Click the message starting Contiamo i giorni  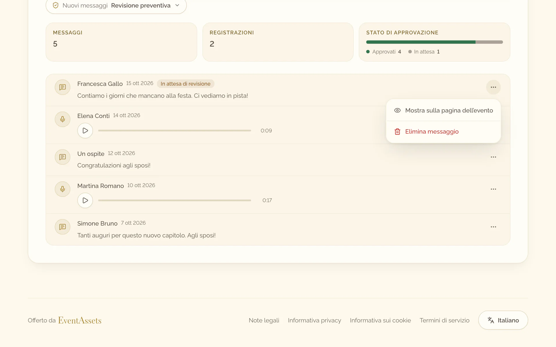pyautogui.click(x=162, y=96)
